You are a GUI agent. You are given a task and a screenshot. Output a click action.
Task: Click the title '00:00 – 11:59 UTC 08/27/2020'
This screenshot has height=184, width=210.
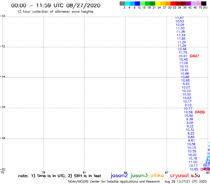click(56, 5)
